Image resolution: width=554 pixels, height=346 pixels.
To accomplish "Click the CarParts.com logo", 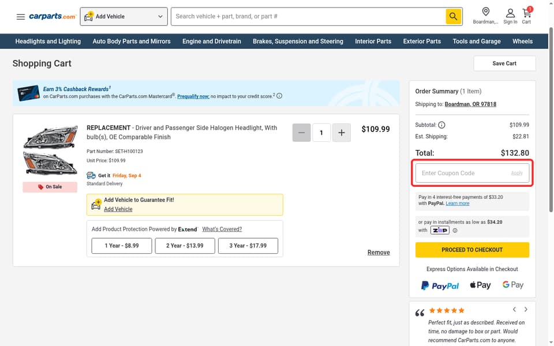I will click(x=53, y=16).
